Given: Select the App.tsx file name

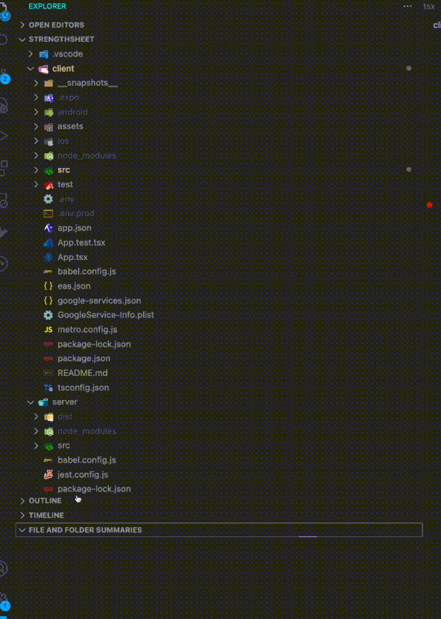Looking at the screenshot, I should [73, 258].
